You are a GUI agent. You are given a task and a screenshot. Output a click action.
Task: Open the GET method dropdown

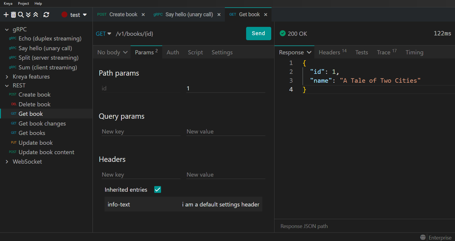click(x=103, y=34)
